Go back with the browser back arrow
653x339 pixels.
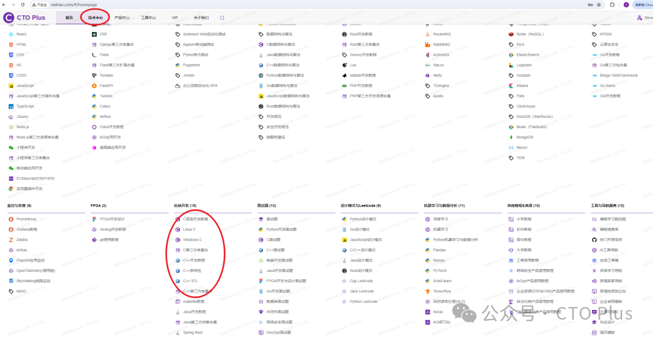point(4,5)
